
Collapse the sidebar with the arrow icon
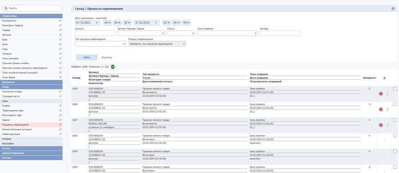point(66,8)
